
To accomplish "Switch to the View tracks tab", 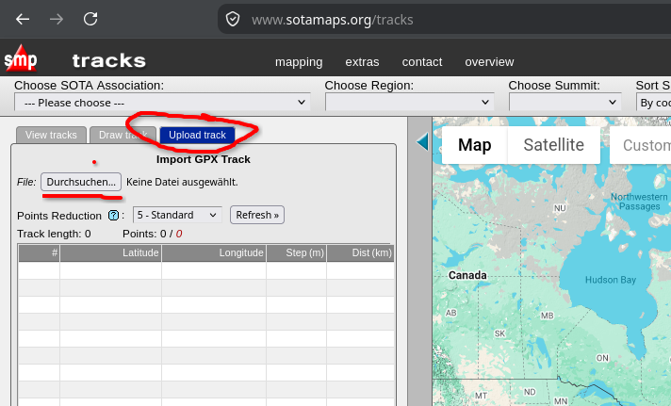I will click(x=51, y=136).
